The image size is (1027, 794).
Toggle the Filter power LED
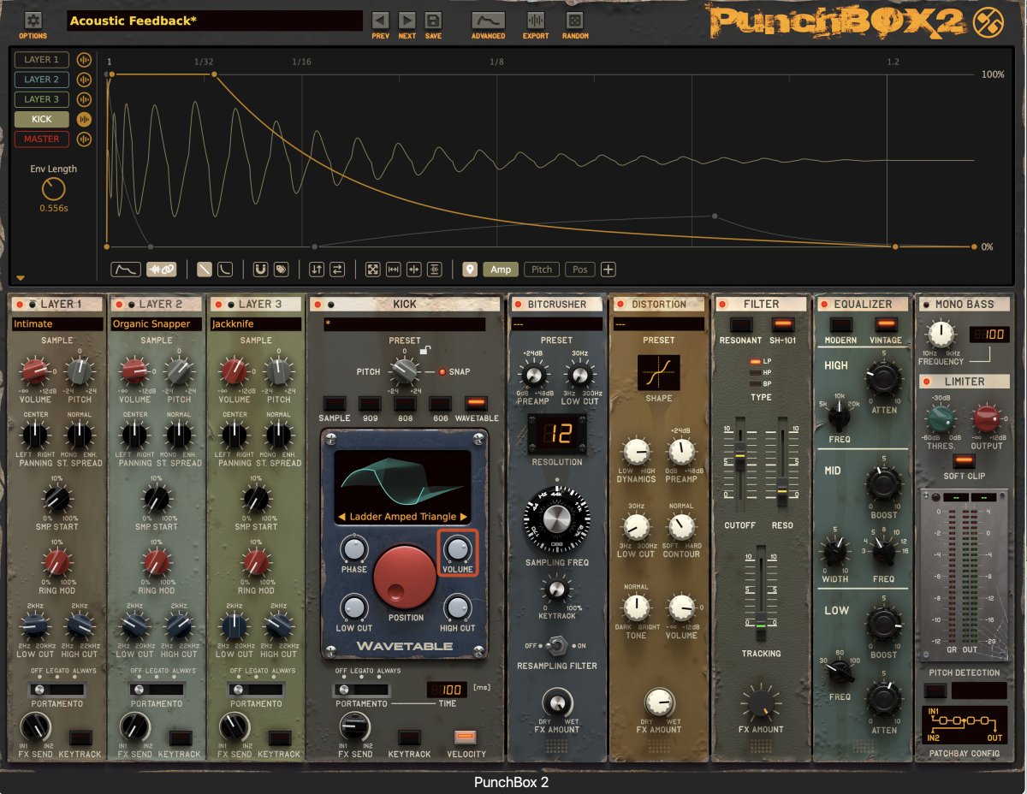click(x=722, y=305)
